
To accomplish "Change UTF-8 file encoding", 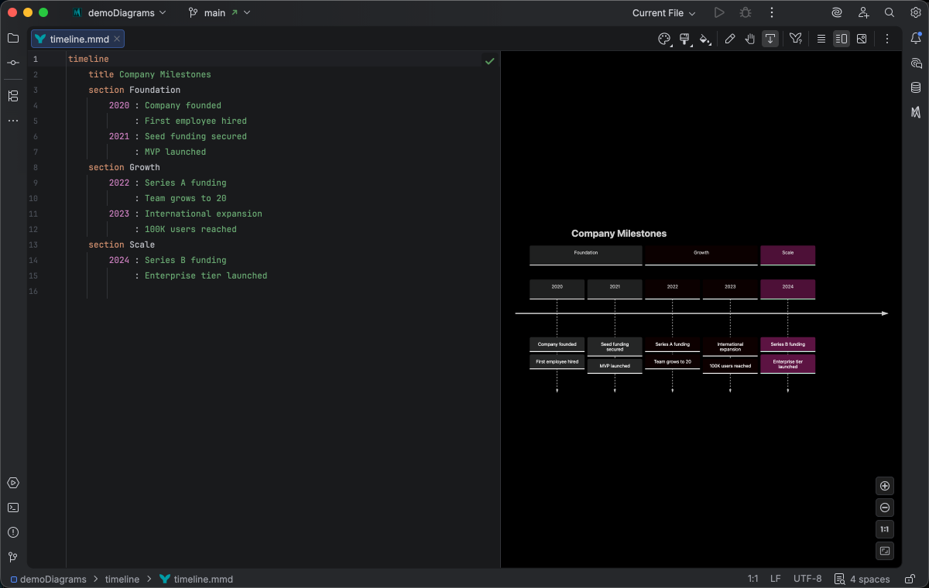I will click(x=807, y=579).
